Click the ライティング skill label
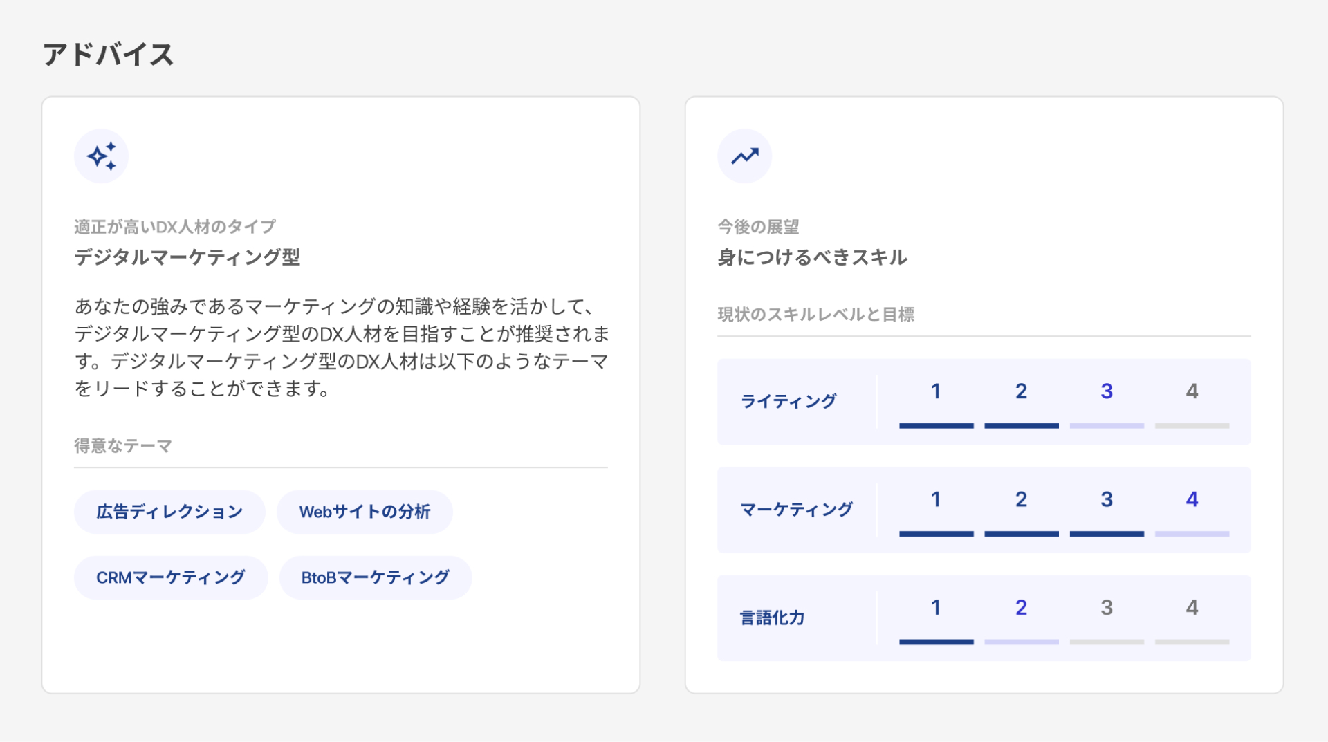 click(788, 401)
